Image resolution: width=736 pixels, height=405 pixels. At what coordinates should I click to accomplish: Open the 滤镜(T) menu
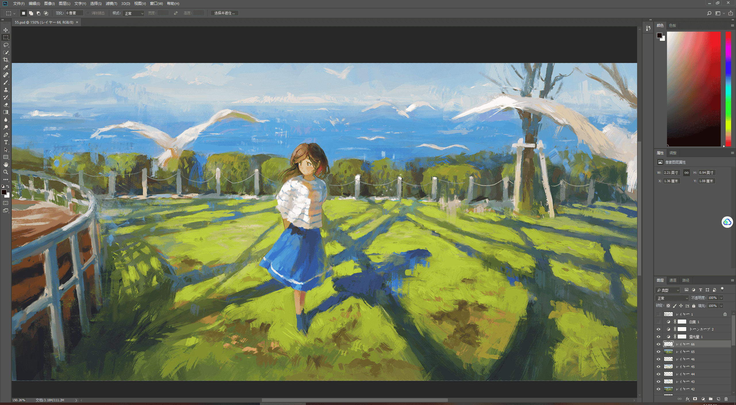pyautogui.click(x=111, y=3)
